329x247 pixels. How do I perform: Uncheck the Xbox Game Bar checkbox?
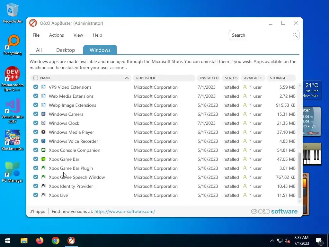(36, 159)
